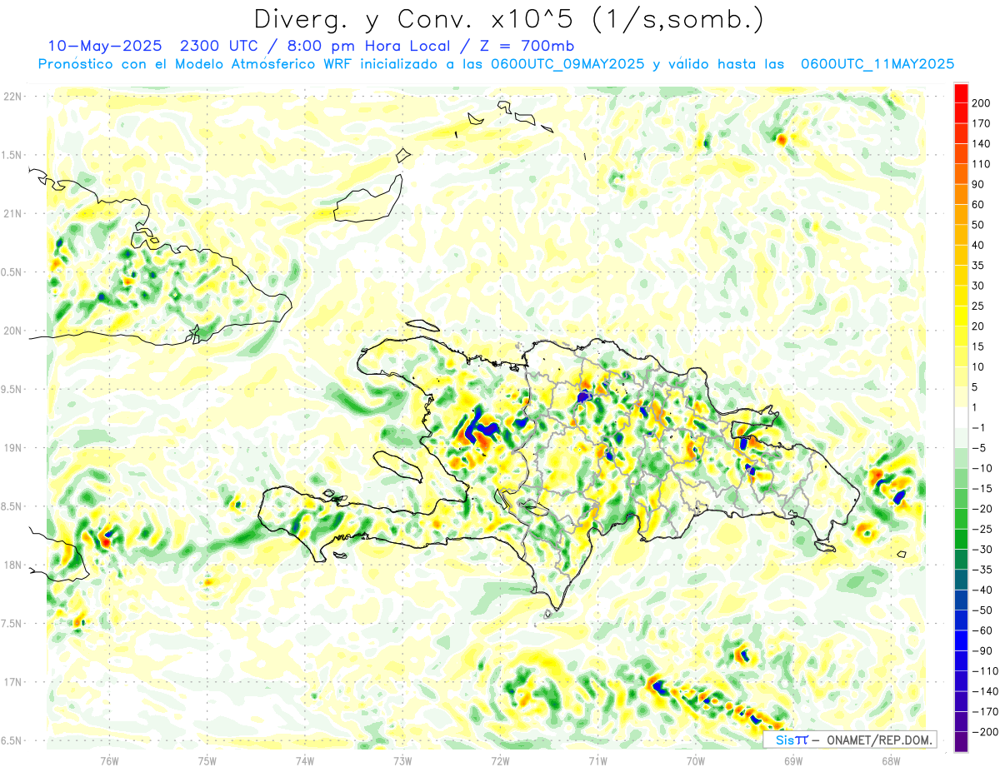Click the '-20' color scale label
Viewport: 1000px width, 772px height.
click(x=983, y=509)
